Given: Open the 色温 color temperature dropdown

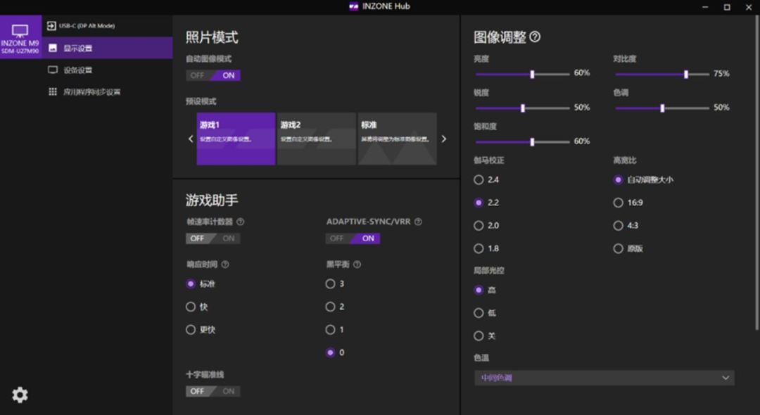Looking at the screenshot, I should 604,378.
